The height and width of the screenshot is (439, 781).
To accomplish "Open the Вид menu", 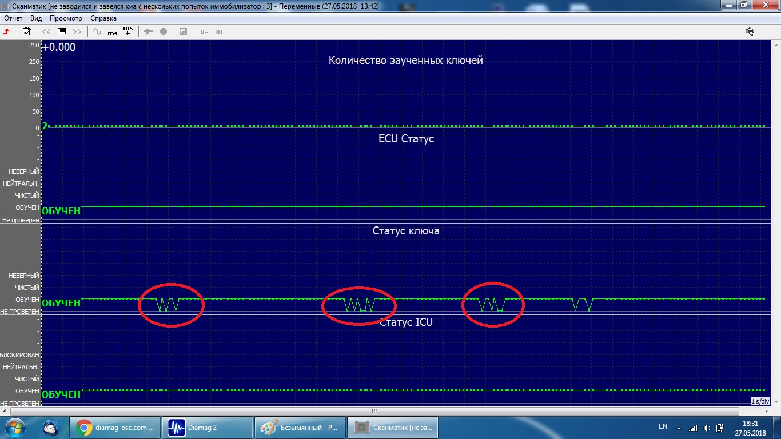I will pos(36,18).
